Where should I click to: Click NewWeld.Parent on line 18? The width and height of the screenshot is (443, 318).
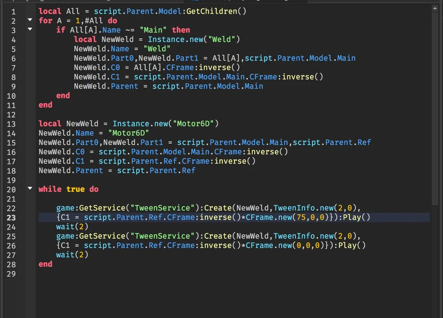coord(71,170)
